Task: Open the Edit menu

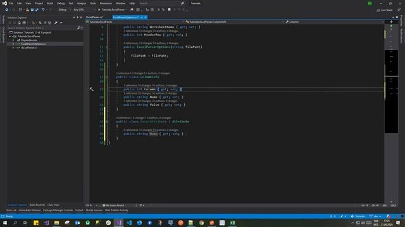Action: pos(20,3)
